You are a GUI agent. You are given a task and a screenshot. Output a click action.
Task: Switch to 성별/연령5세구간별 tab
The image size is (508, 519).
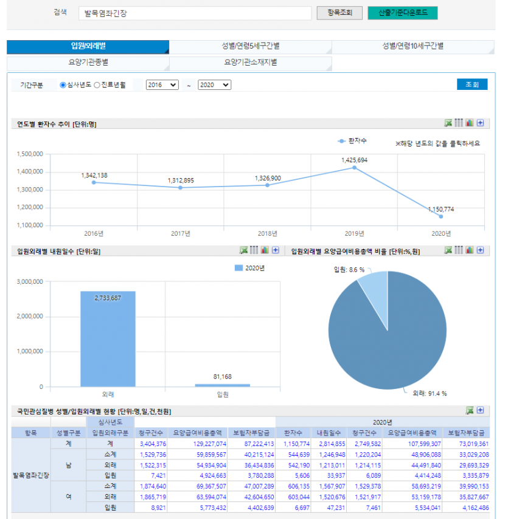point(251,47)
